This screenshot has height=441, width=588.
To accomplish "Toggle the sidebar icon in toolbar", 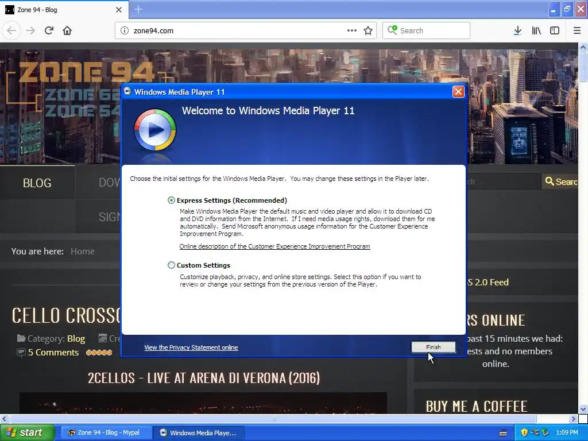I will tap(555, 30).
